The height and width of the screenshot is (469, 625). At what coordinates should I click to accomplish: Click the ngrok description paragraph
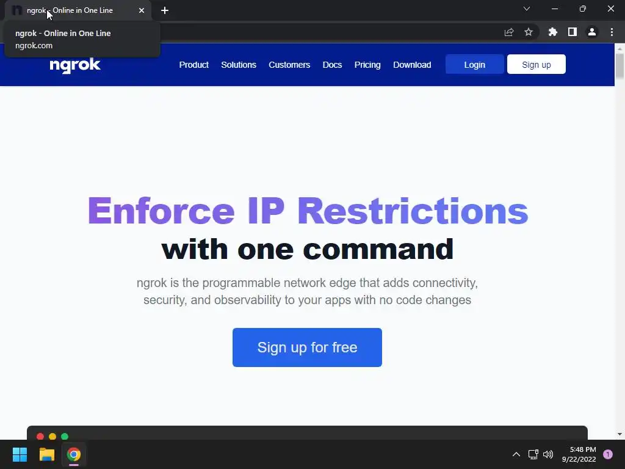[x=308, y=291]
